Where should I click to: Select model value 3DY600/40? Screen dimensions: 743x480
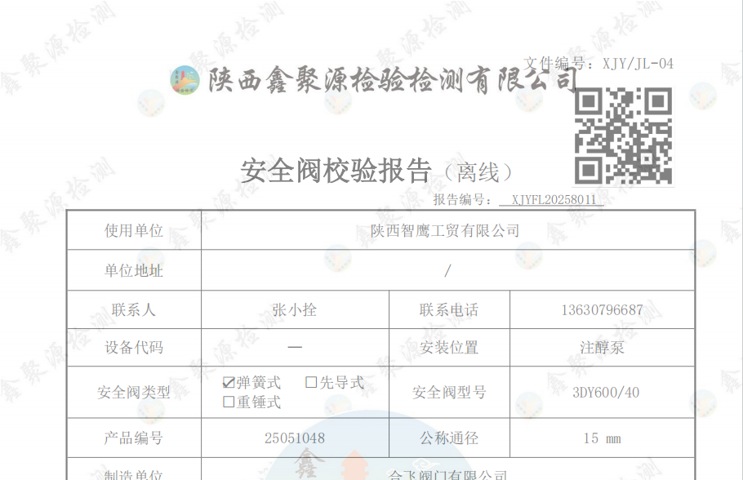pos(606,393)
